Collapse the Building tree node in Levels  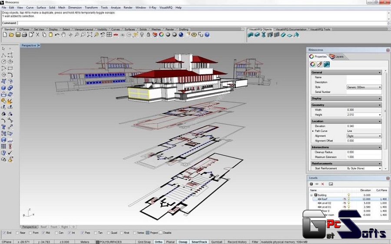(311, 195)
